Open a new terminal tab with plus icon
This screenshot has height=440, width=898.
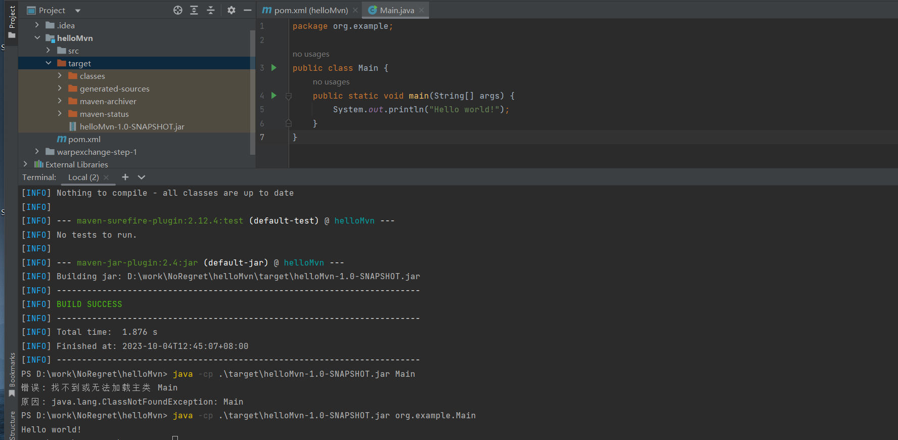tap(125, 177)
